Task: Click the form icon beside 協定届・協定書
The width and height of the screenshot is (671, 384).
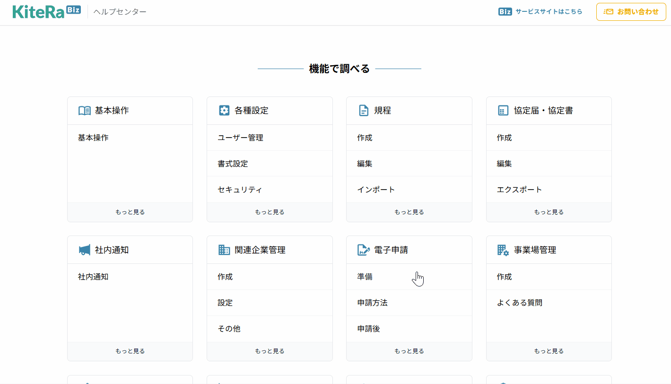Action: tap(503, 111)
